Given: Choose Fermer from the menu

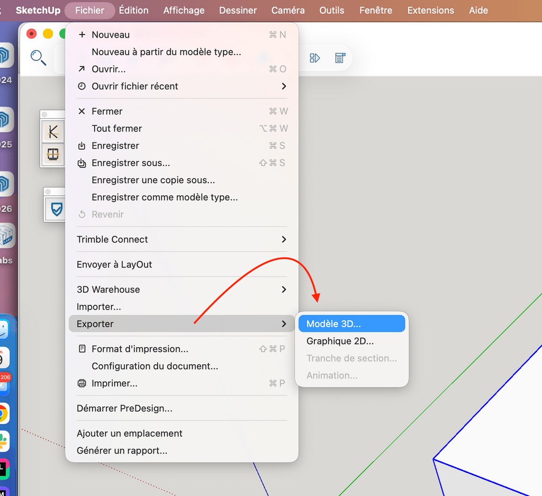Looking at the screenshot, I should point(182,111).
